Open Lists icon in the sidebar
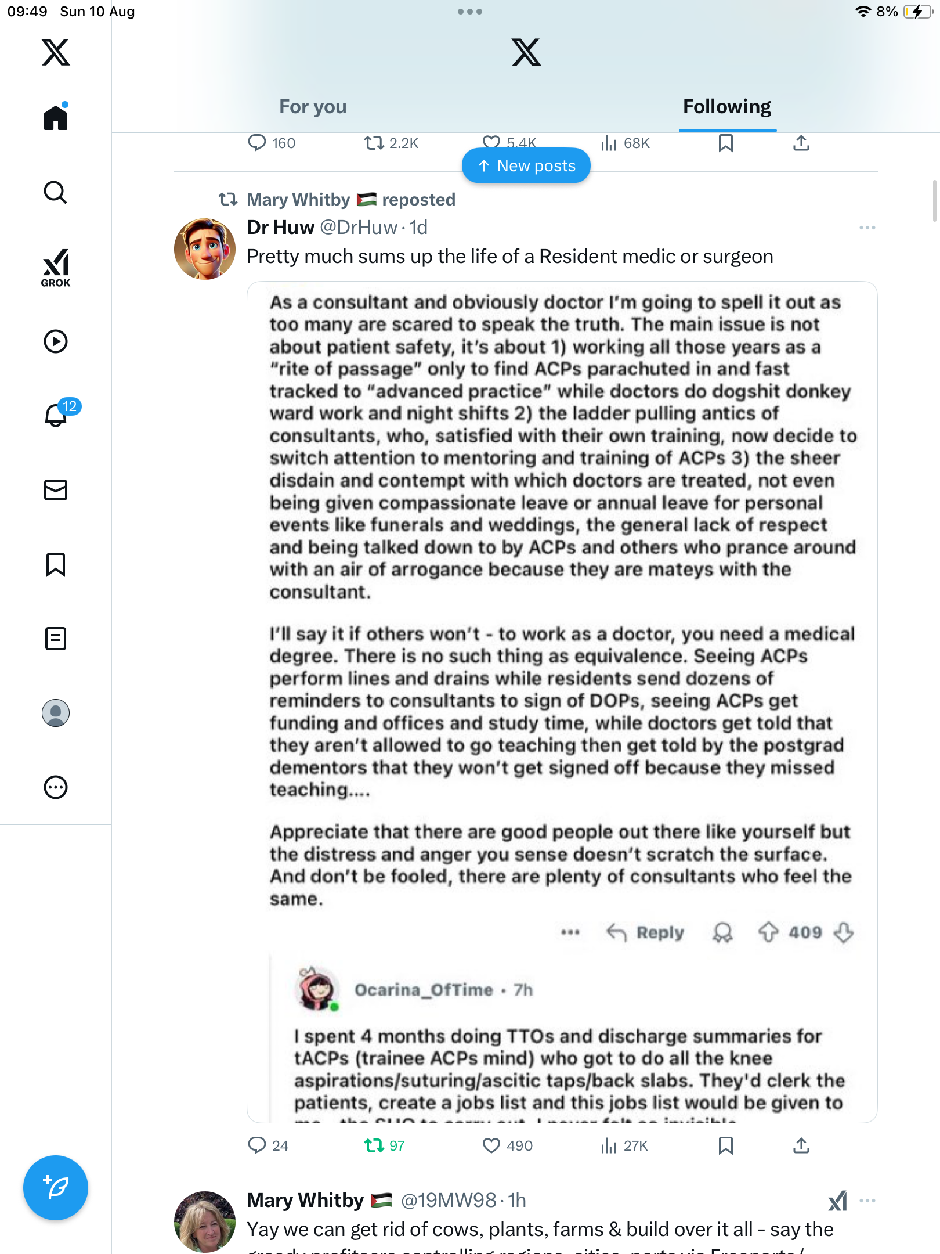 click(x=56, y=639)
